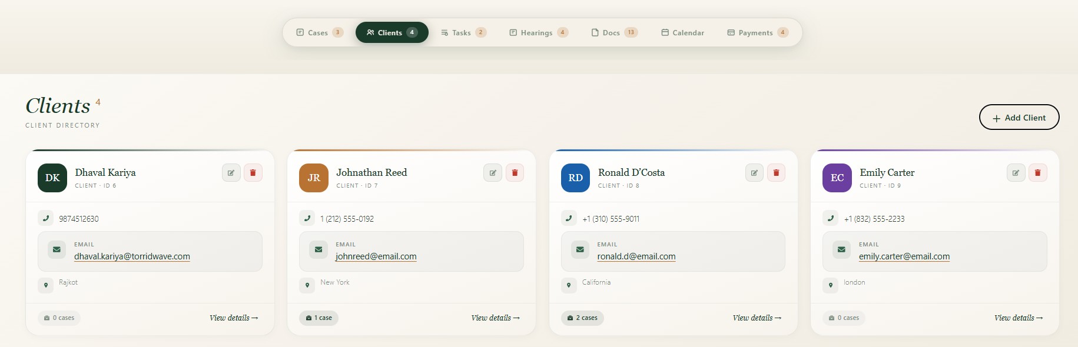This screenshot has width=1078, height=347.
Task: Delete the Johnathan Reed client
Action: pos(515,173)
